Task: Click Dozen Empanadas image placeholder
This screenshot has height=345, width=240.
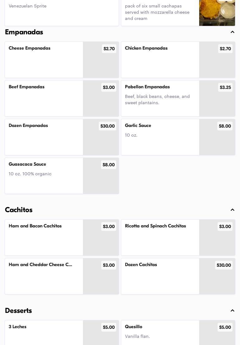Action: [101, 140]
